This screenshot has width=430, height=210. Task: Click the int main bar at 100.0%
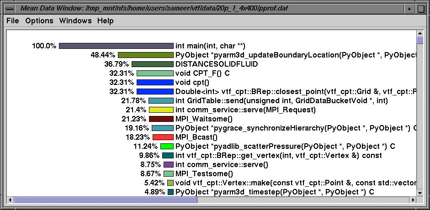pyautogui.click(x=116, y=46)
